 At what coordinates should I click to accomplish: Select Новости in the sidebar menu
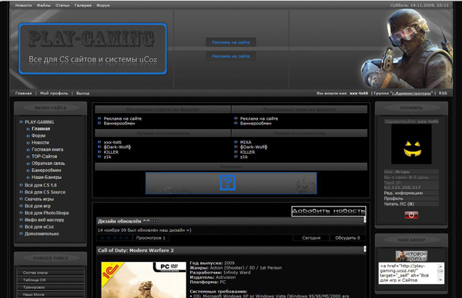pos(40,143)
